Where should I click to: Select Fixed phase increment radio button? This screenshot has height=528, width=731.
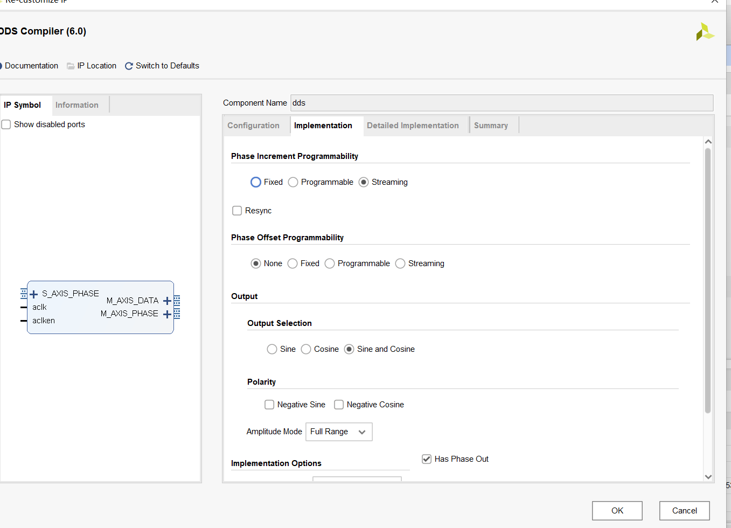[x=256, y=182]
